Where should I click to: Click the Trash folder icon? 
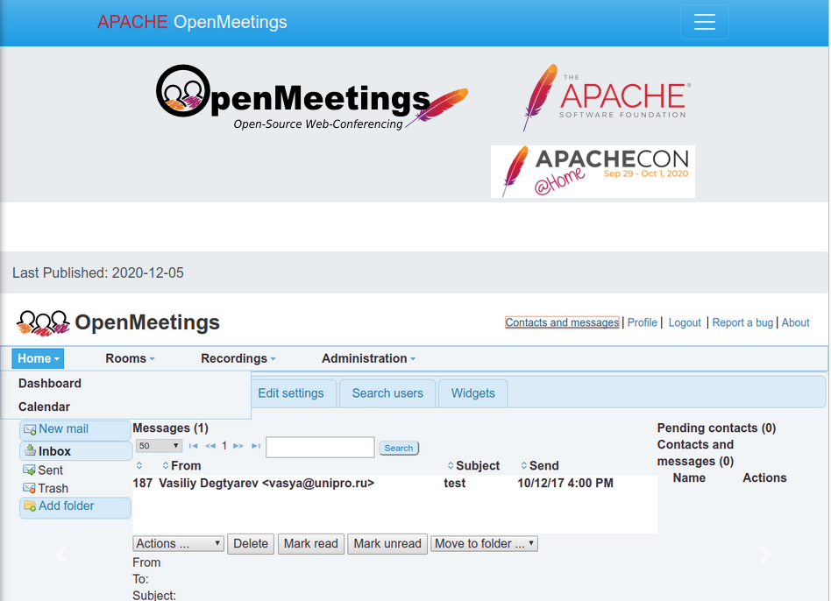click(29, 488)
